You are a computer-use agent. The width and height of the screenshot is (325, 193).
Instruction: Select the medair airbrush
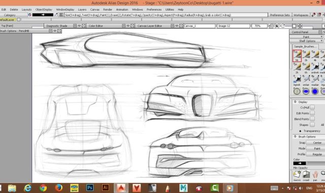click(x=315, y=80)
